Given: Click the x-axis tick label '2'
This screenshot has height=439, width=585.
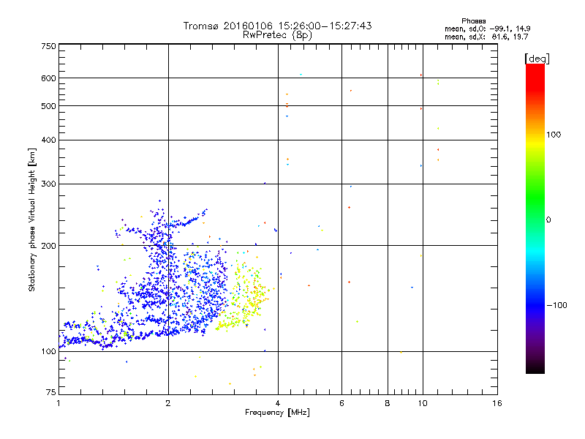Looking at the screenshot, I should pyautogui.click(x=168, y=403).
